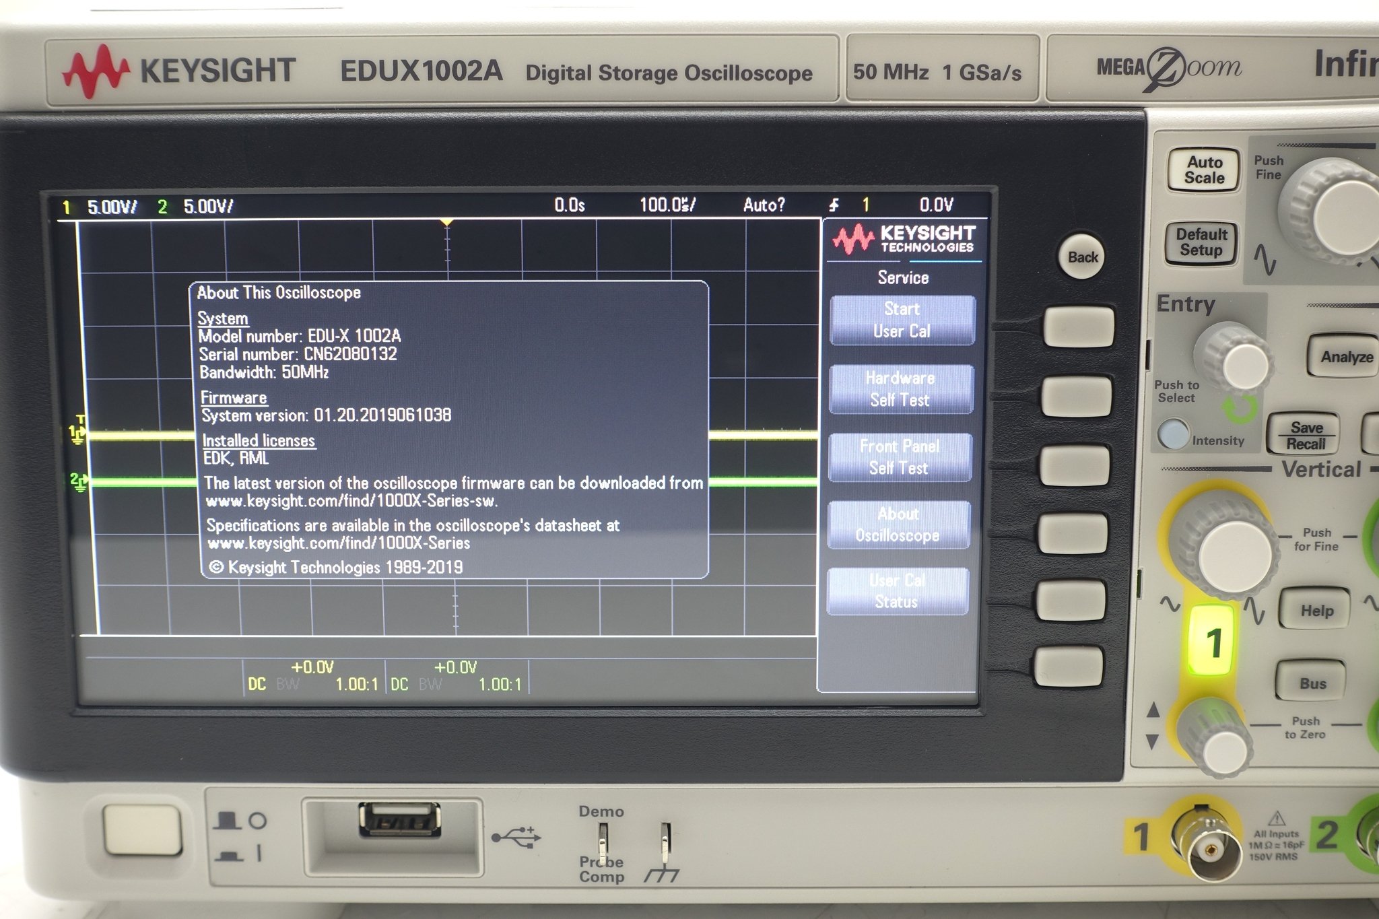
Task: Tap channel 1 probe ratio 1.00:1
Action: click(357, 685)
